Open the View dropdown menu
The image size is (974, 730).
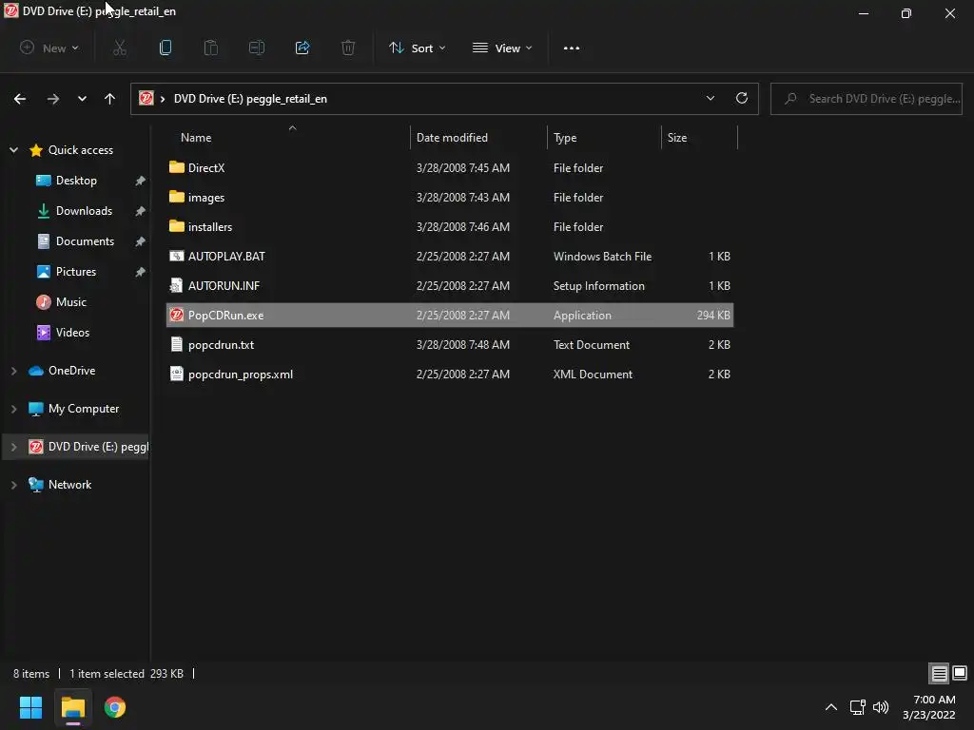point(502,48)
